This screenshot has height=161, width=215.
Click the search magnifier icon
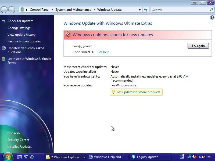[x=211, y=10]
